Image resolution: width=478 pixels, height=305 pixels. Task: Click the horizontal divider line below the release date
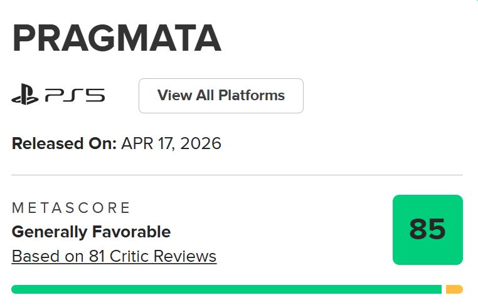point(237,175)
